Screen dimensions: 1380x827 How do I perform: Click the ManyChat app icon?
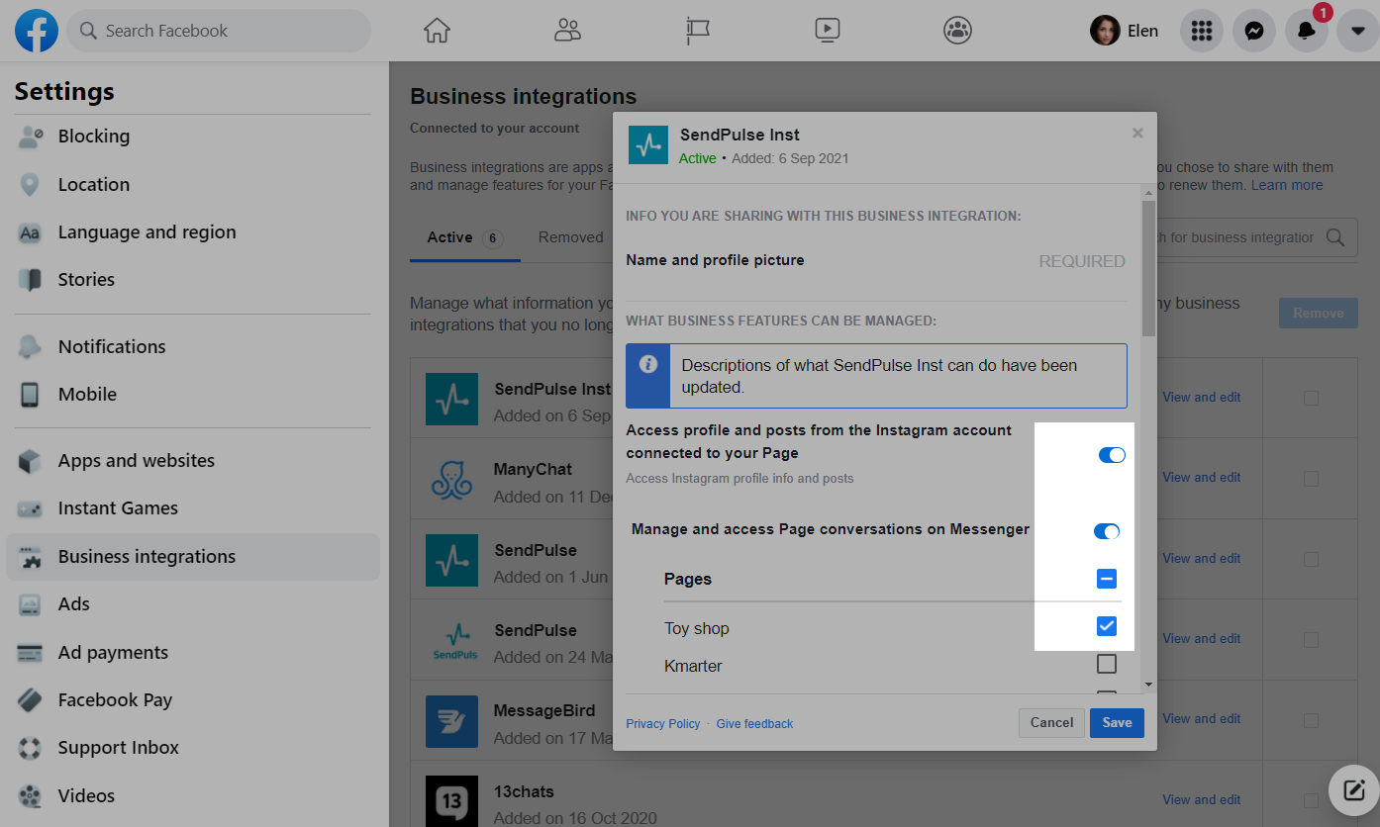pyautogui.click(x=452, y=479)
